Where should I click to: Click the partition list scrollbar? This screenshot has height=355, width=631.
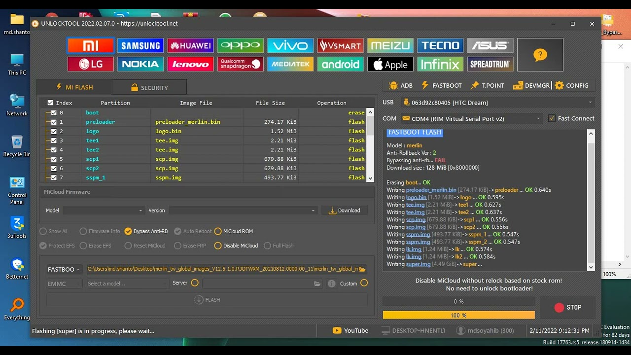tap(370, 145)
